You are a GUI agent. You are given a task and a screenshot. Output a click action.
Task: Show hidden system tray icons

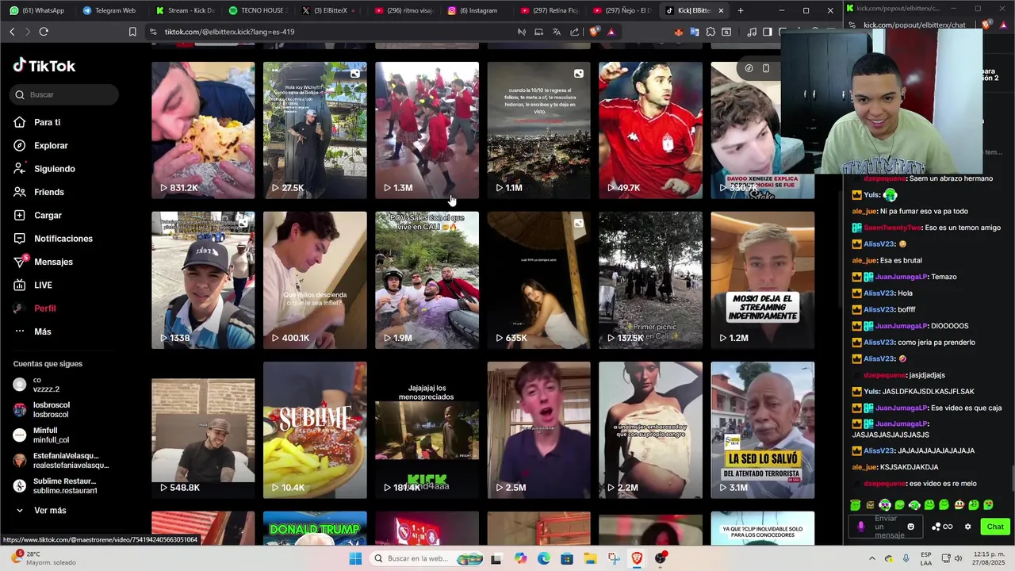871,558
